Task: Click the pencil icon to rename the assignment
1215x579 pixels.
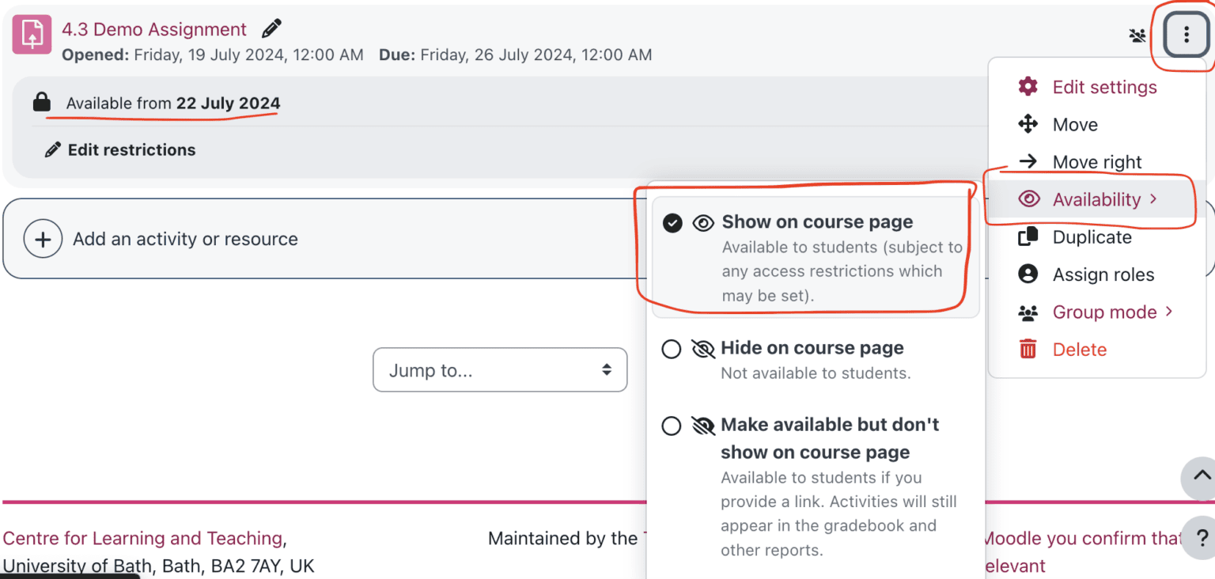Action: click(271, 27)
